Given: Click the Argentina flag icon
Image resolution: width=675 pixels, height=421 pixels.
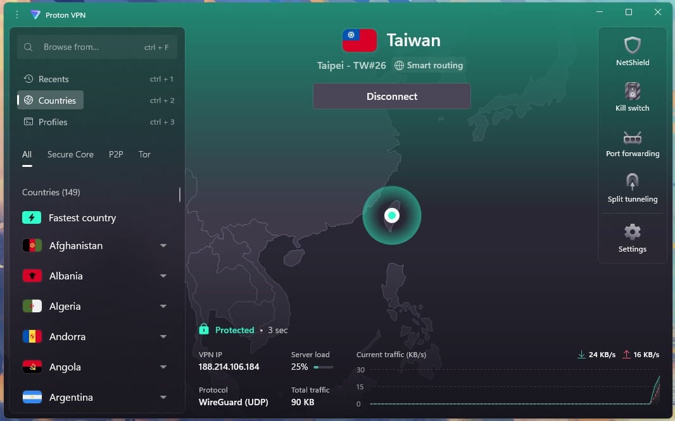Looking at the screenshot, I should coord(32,397).
